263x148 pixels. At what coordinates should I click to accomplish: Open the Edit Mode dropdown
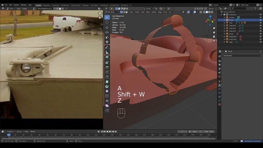(x=112, y=12)
